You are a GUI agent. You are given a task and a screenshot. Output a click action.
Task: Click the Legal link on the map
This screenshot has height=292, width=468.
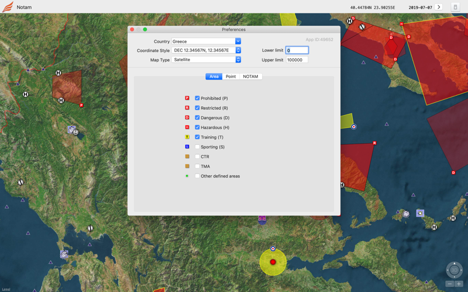point(5,289)
